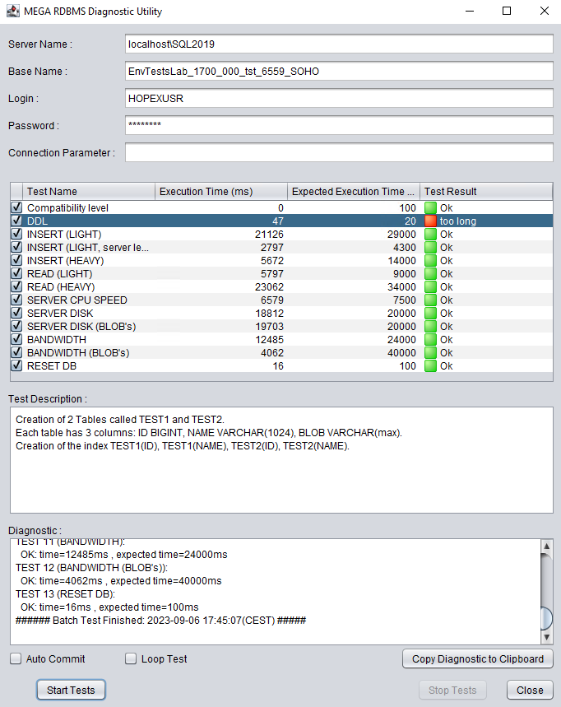Screen dimensions: 561x707
Task: Click green status indicator for SERVER DISK row
Action: coord(430,313)
